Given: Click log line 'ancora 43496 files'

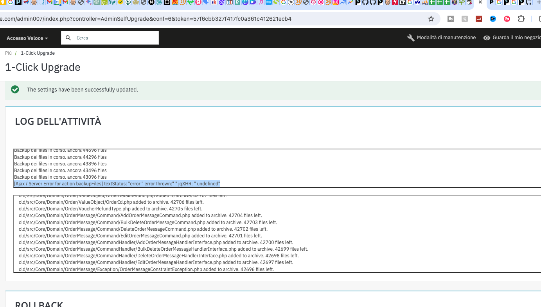Looking at the screenshot, I should point(60,171).
